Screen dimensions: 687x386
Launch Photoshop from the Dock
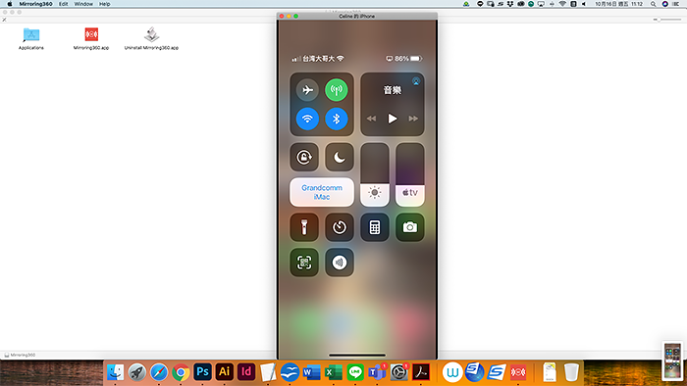click(x=202, y=372)
